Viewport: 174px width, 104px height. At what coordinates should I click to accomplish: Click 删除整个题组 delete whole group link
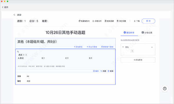pyautogui.click(x=107, y=47)
